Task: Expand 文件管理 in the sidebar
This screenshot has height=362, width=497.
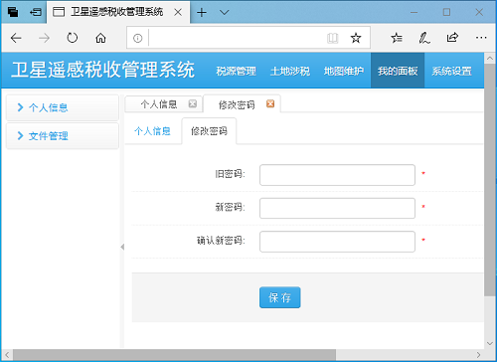Action: 63,136
